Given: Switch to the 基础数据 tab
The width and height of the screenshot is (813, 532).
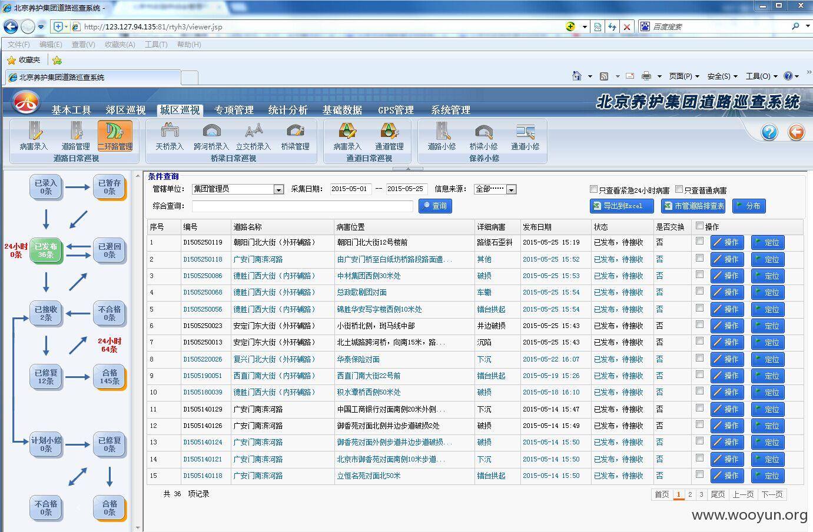Looking at the screenshot, I should pos(342,110).
